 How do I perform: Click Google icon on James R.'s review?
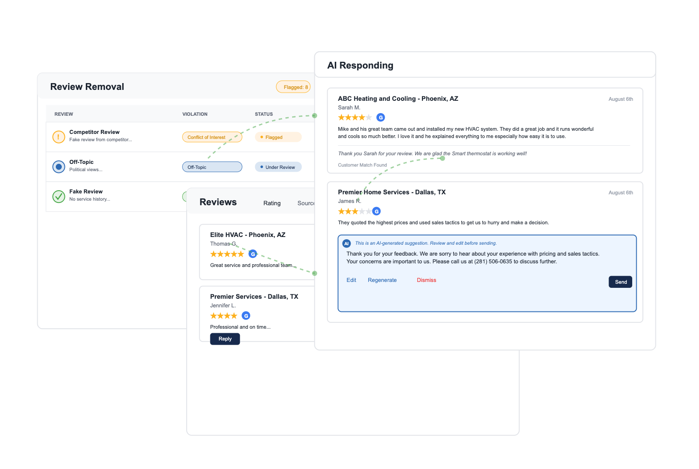tap(376, 211)
